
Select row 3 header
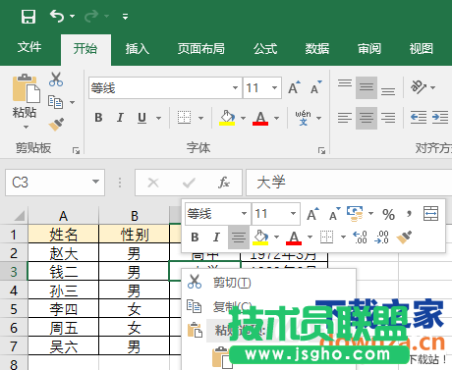[14, 271]
